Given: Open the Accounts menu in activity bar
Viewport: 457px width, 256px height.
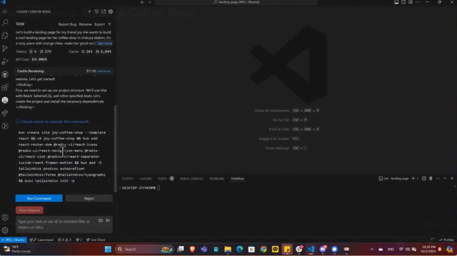Looking at the screenshot, I should pos(5,217).
